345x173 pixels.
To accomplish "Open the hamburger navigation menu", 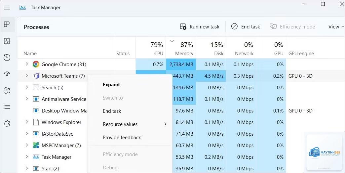I will tap(7, 8).
